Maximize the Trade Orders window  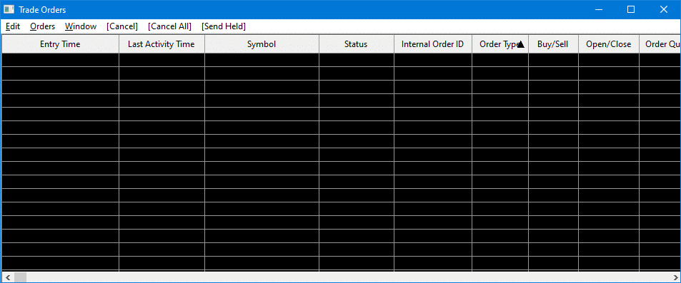coord(631,9)
